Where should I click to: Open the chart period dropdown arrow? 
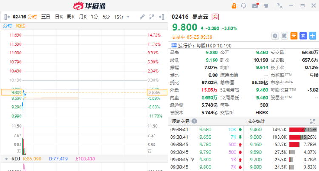128,17
